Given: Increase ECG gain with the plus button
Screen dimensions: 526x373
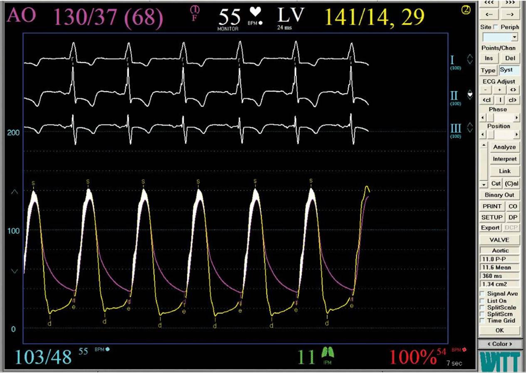Looking at the screenshot, I should point(499,90).
